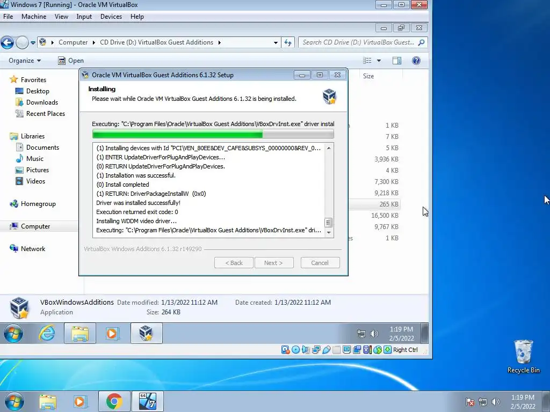Open Windows Explorer in guest taskbar

click(x=80, y=333)
